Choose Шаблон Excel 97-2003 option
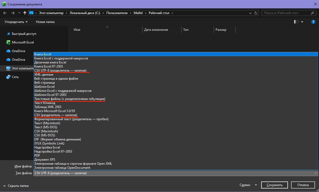The height and width of the screenshot is (192, 319). click(176, 95)
